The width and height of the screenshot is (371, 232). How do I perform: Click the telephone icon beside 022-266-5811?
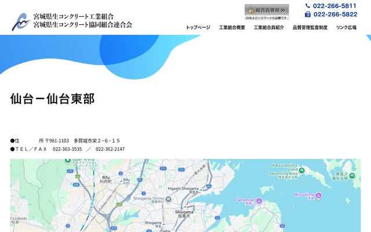308,6
